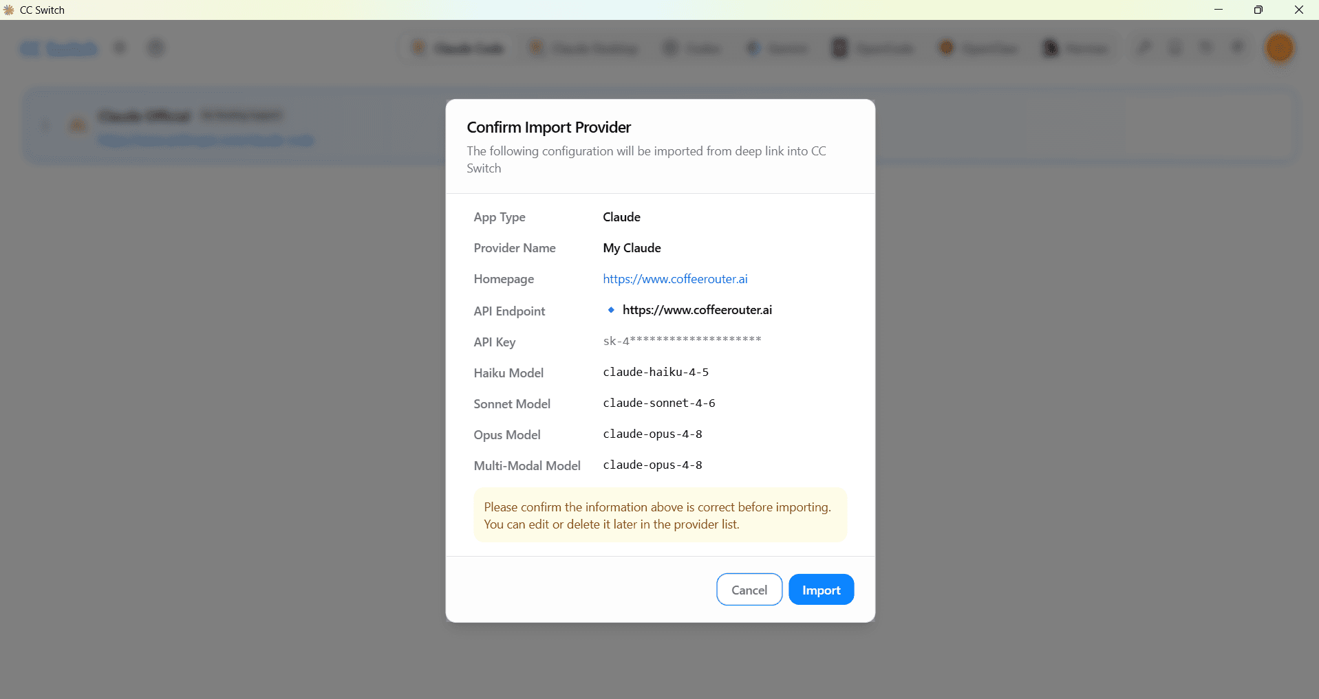Click the App Type label

pos(500,217)
